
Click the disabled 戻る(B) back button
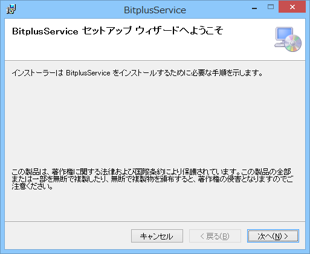(x=215, y=236)
